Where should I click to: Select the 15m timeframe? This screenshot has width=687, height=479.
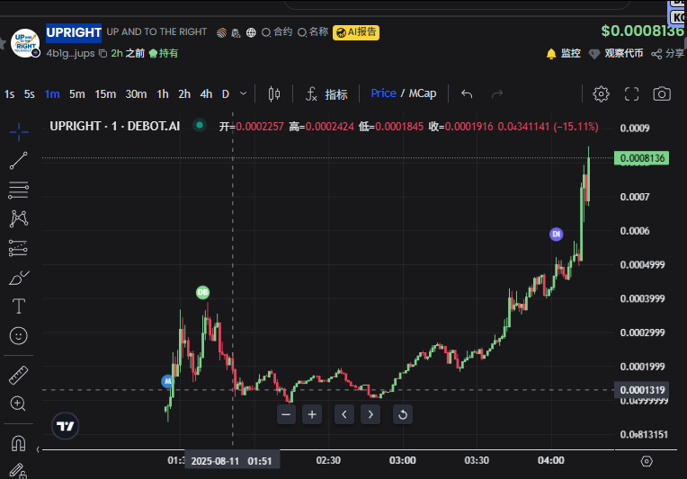[105, 94]
